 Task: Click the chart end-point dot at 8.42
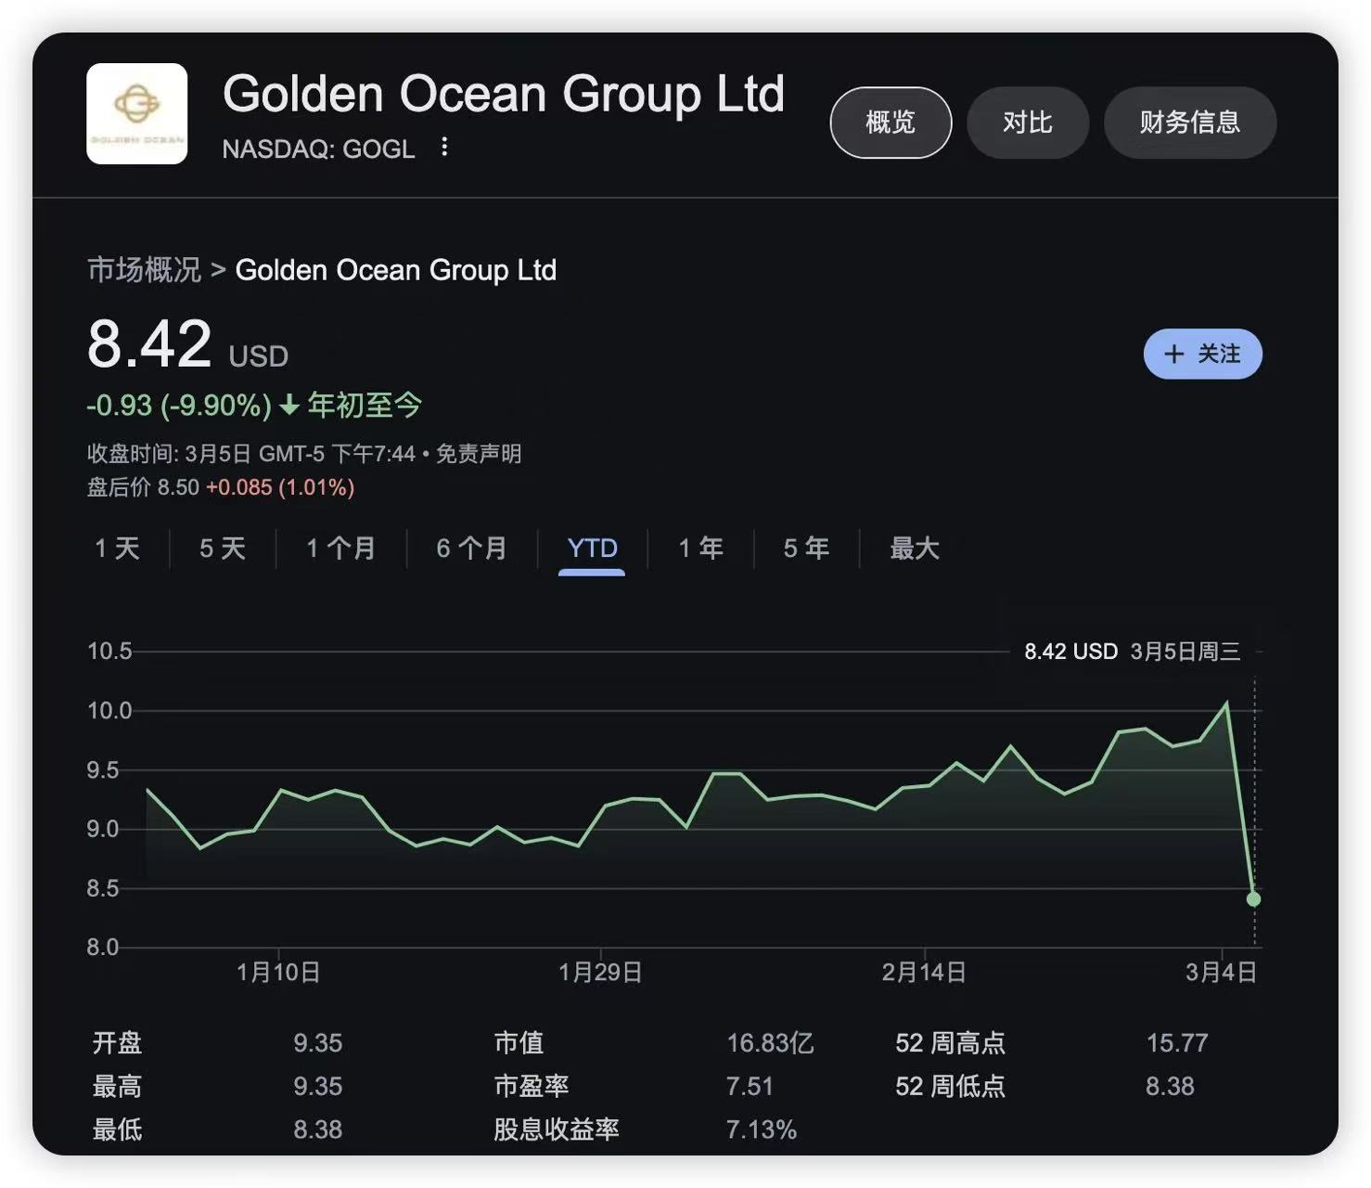point(1254,898)
